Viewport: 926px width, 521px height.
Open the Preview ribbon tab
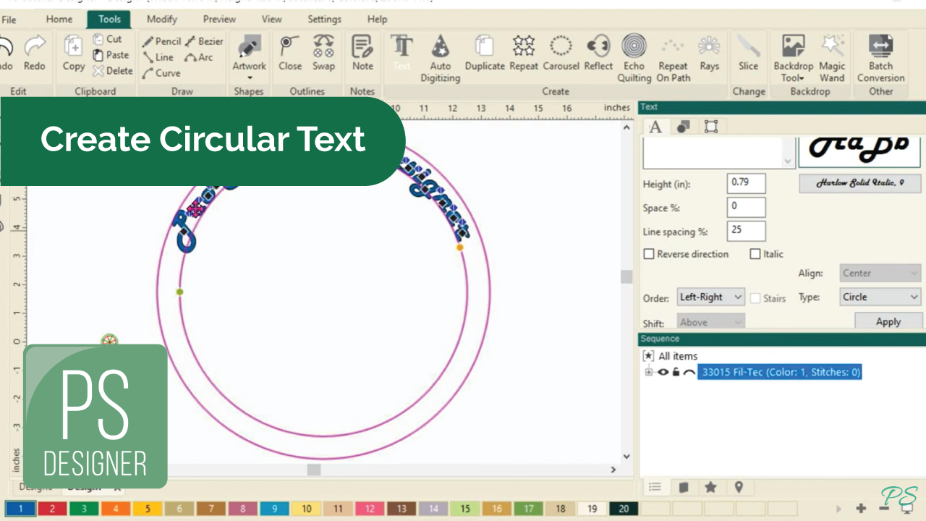coord(219,20)
